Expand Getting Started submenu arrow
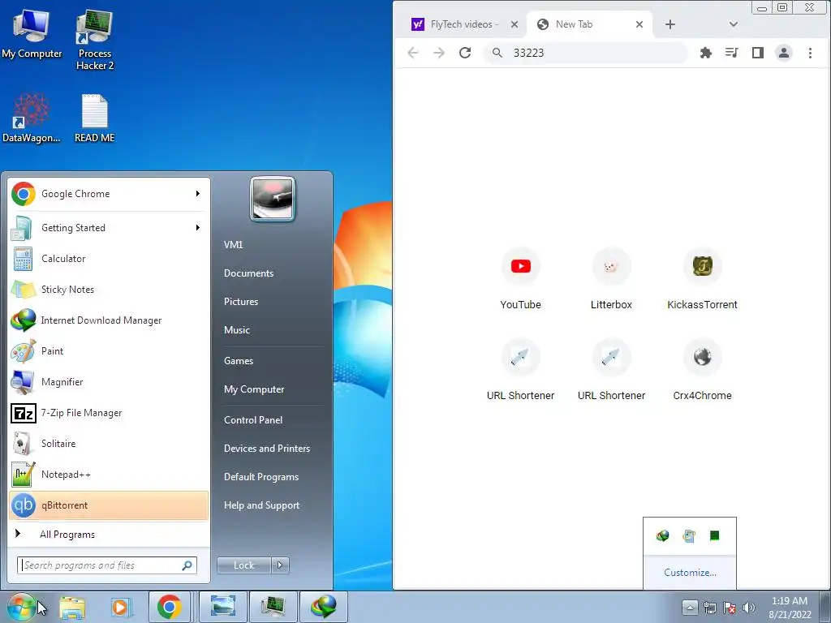The height and width of the screenshot is (623, 831). tap(198, 228)
